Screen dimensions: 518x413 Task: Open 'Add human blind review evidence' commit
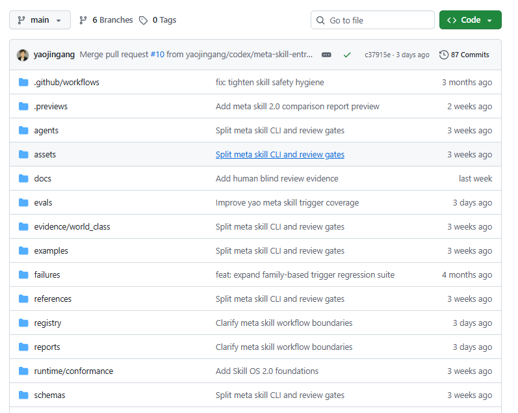tap(277, 179)
